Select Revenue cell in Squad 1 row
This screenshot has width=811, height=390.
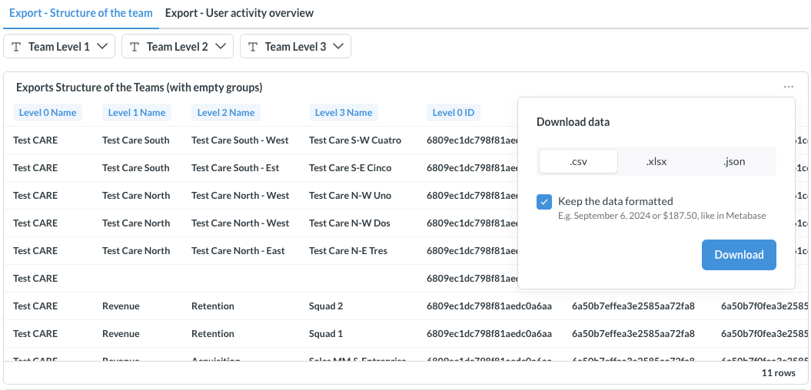coord(121,334)
